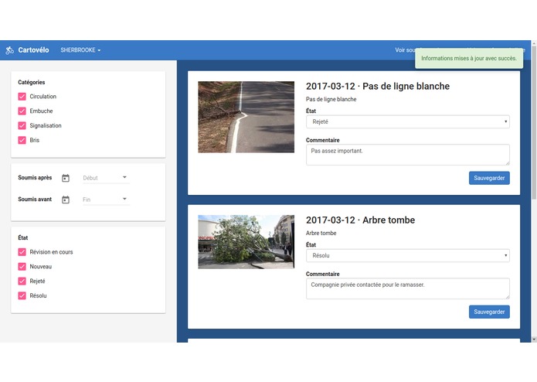
Task: Open the SHERBROOKE city dropdown
Action: 80,50
